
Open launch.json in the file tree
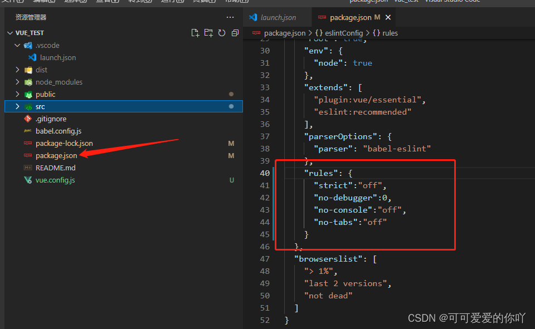click(x=57, y=58)
